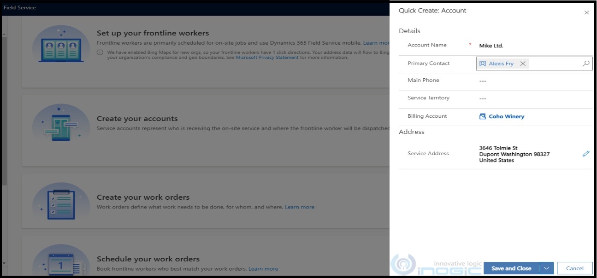Open Learn more link for frontline workers
This screenshot has height=278, width=597.
click(x=376, y=43)
